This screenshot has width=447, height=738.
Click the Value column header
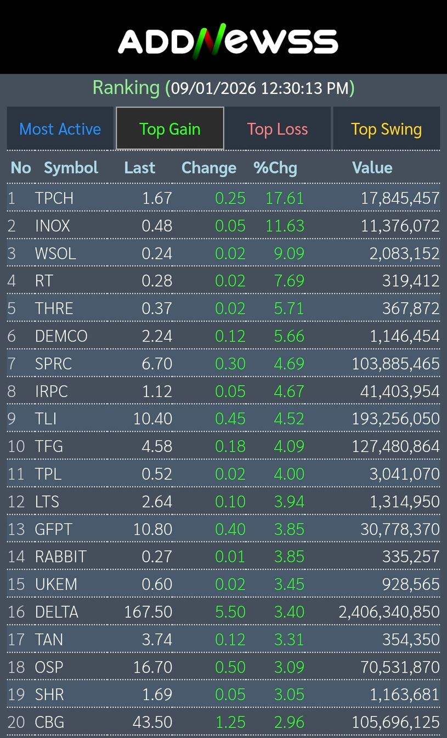pos(372,167)
